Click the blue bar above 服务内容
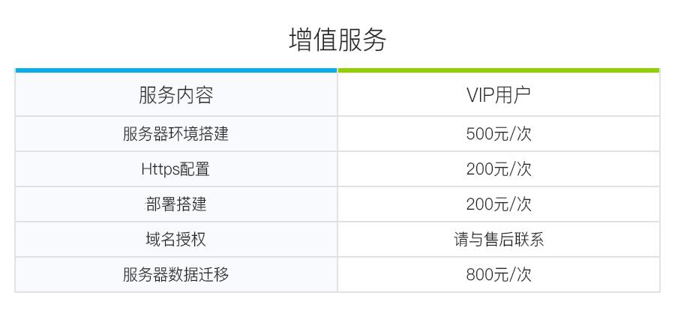This screenshot has height=331, width=675. pos(176,70)
